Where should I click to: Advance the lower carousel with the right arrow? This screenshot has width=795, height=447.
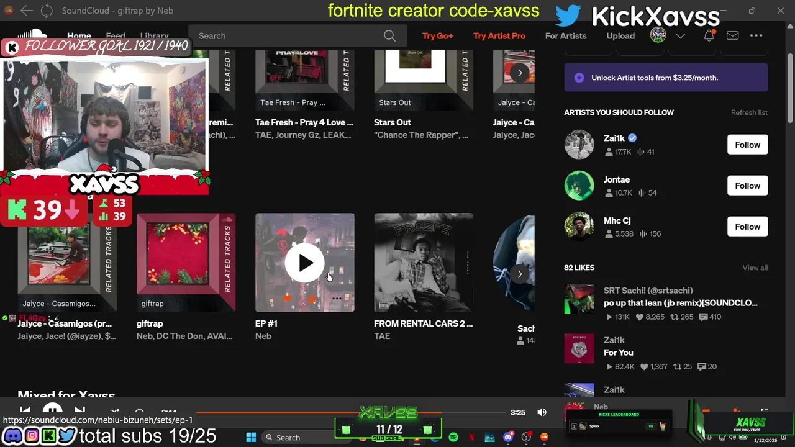(x=520, y=274)
